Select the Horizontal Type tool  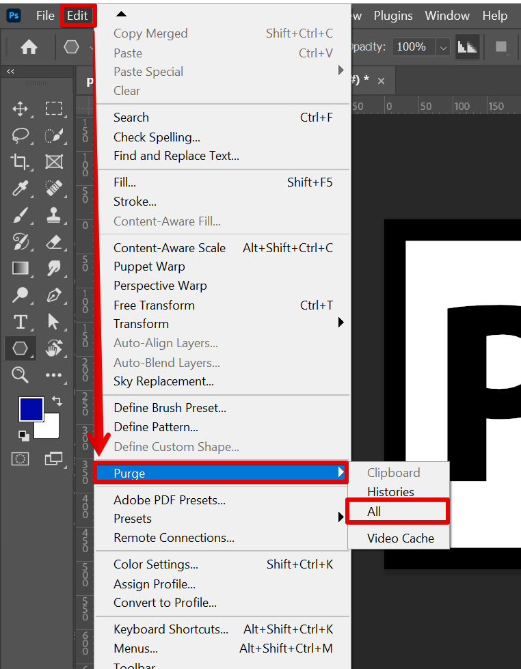pos(21,322)
